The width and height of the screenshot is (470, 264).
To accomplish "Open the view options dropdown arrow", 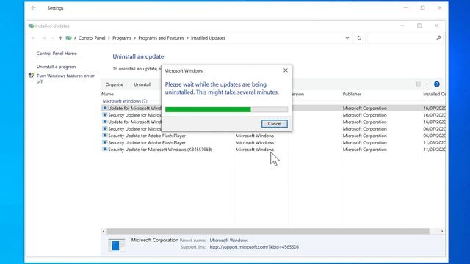I will (x=426, y=84).
